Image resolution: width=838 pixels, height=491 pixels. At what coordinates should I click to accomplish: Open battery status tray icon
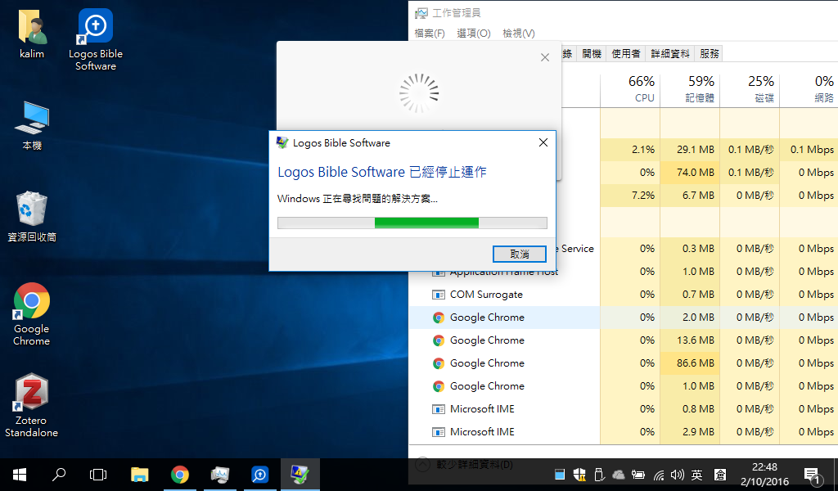pyautogui.click(x=638, y=475)
